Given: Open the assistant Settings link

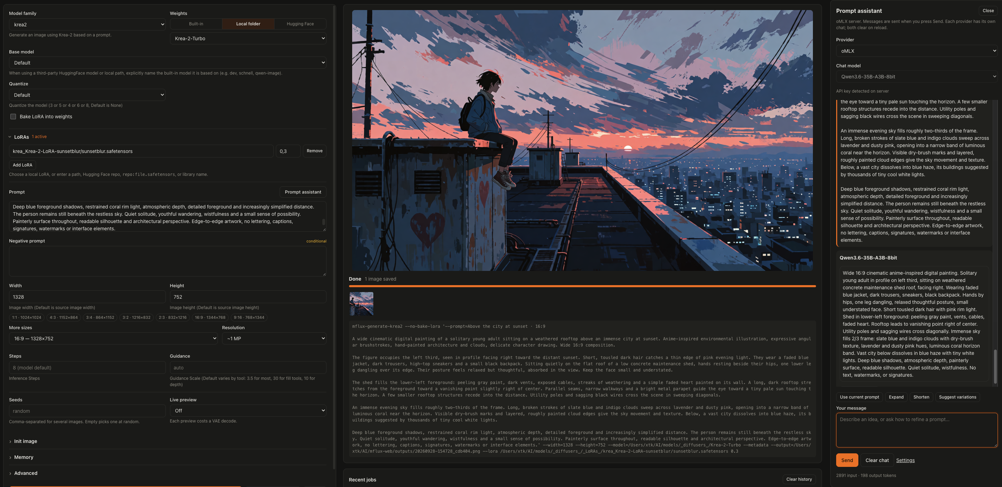Looking at the screenshot, I should coord(905,460).
